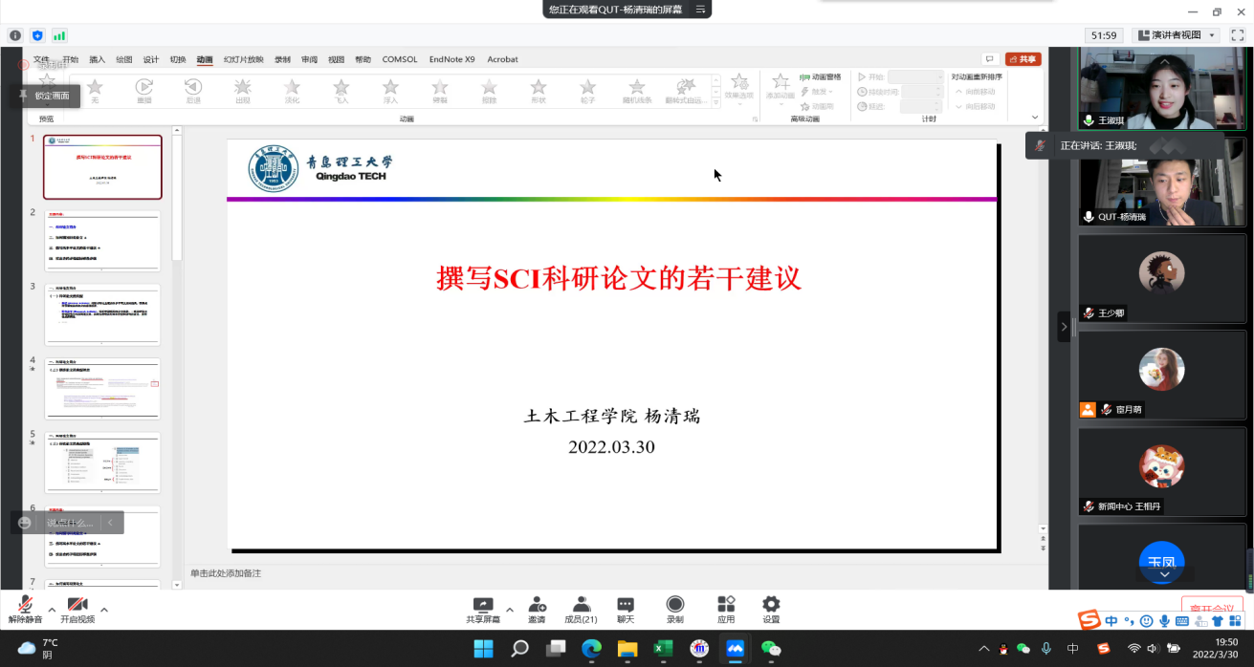
Task: Collapse the participant video sidebar
Action: point(1064,326)
